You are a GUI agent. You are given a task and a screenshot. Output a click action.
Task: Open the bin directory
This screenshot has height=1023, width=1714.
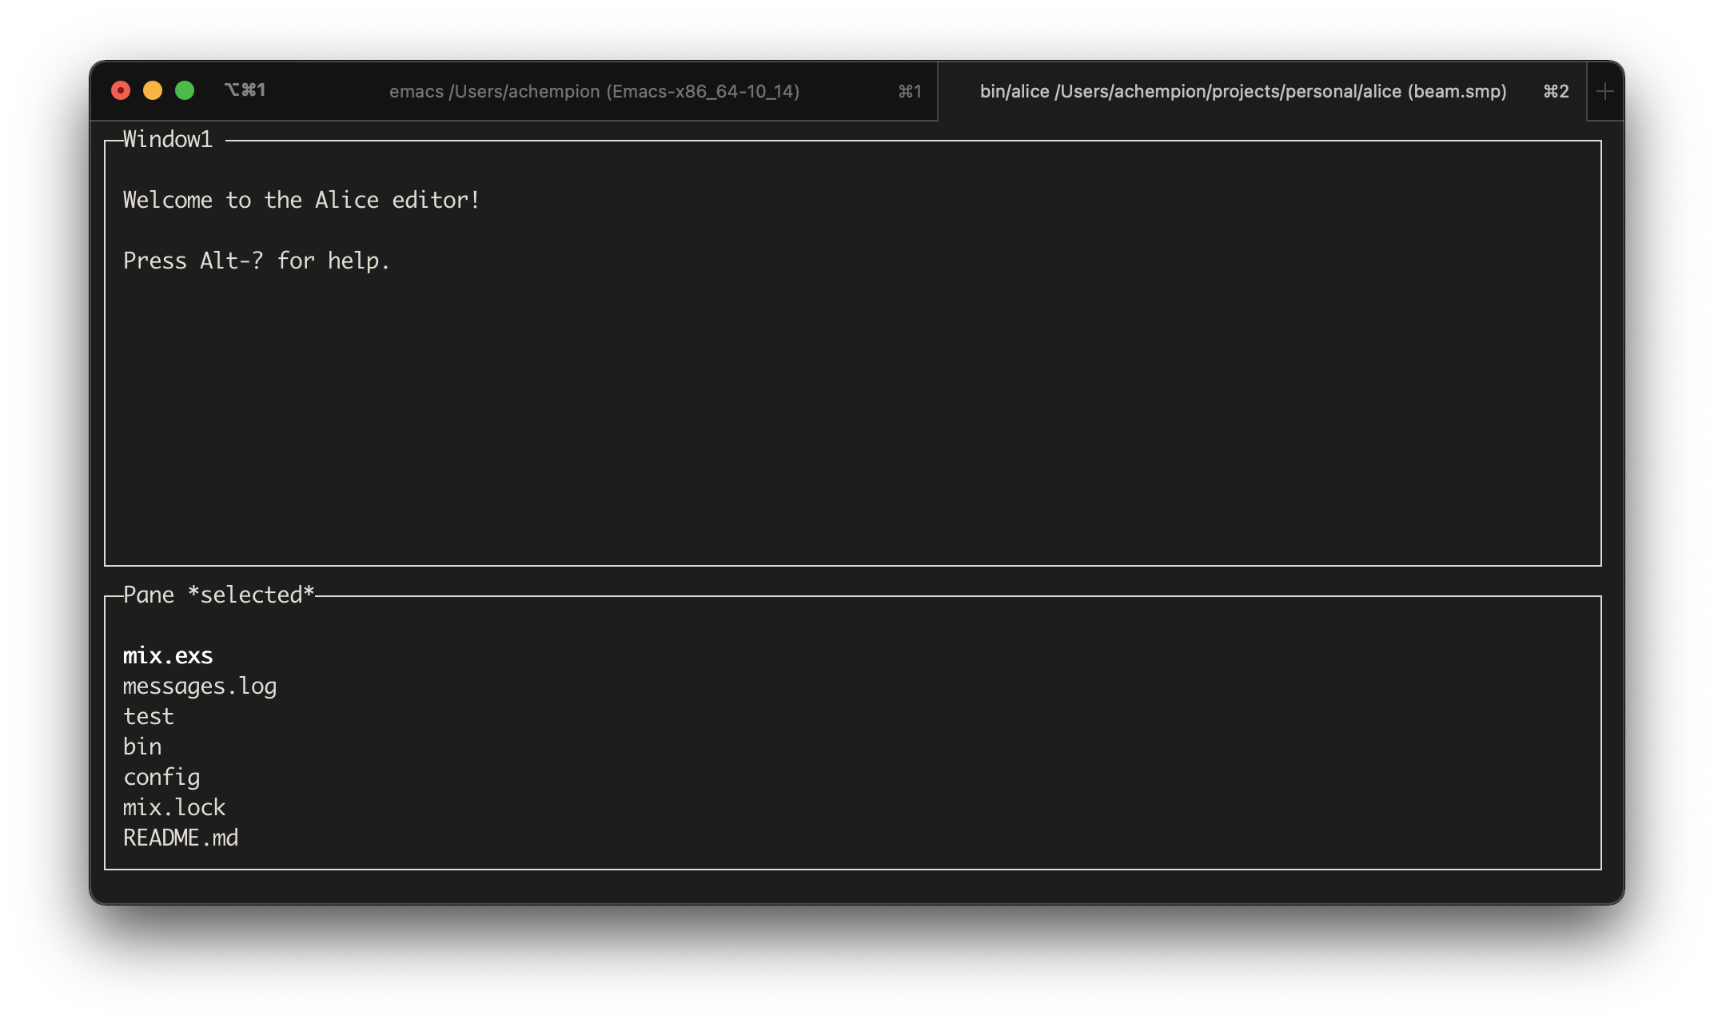(142, 746)
